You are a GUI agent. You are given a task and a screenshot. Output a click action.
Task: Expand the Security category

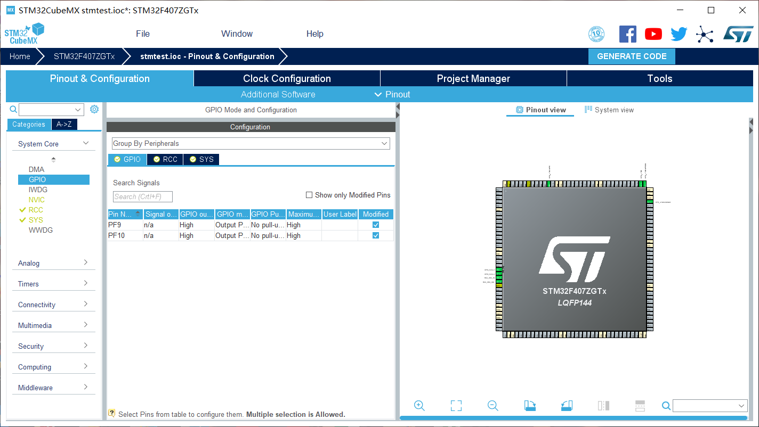tap(54, 346)
